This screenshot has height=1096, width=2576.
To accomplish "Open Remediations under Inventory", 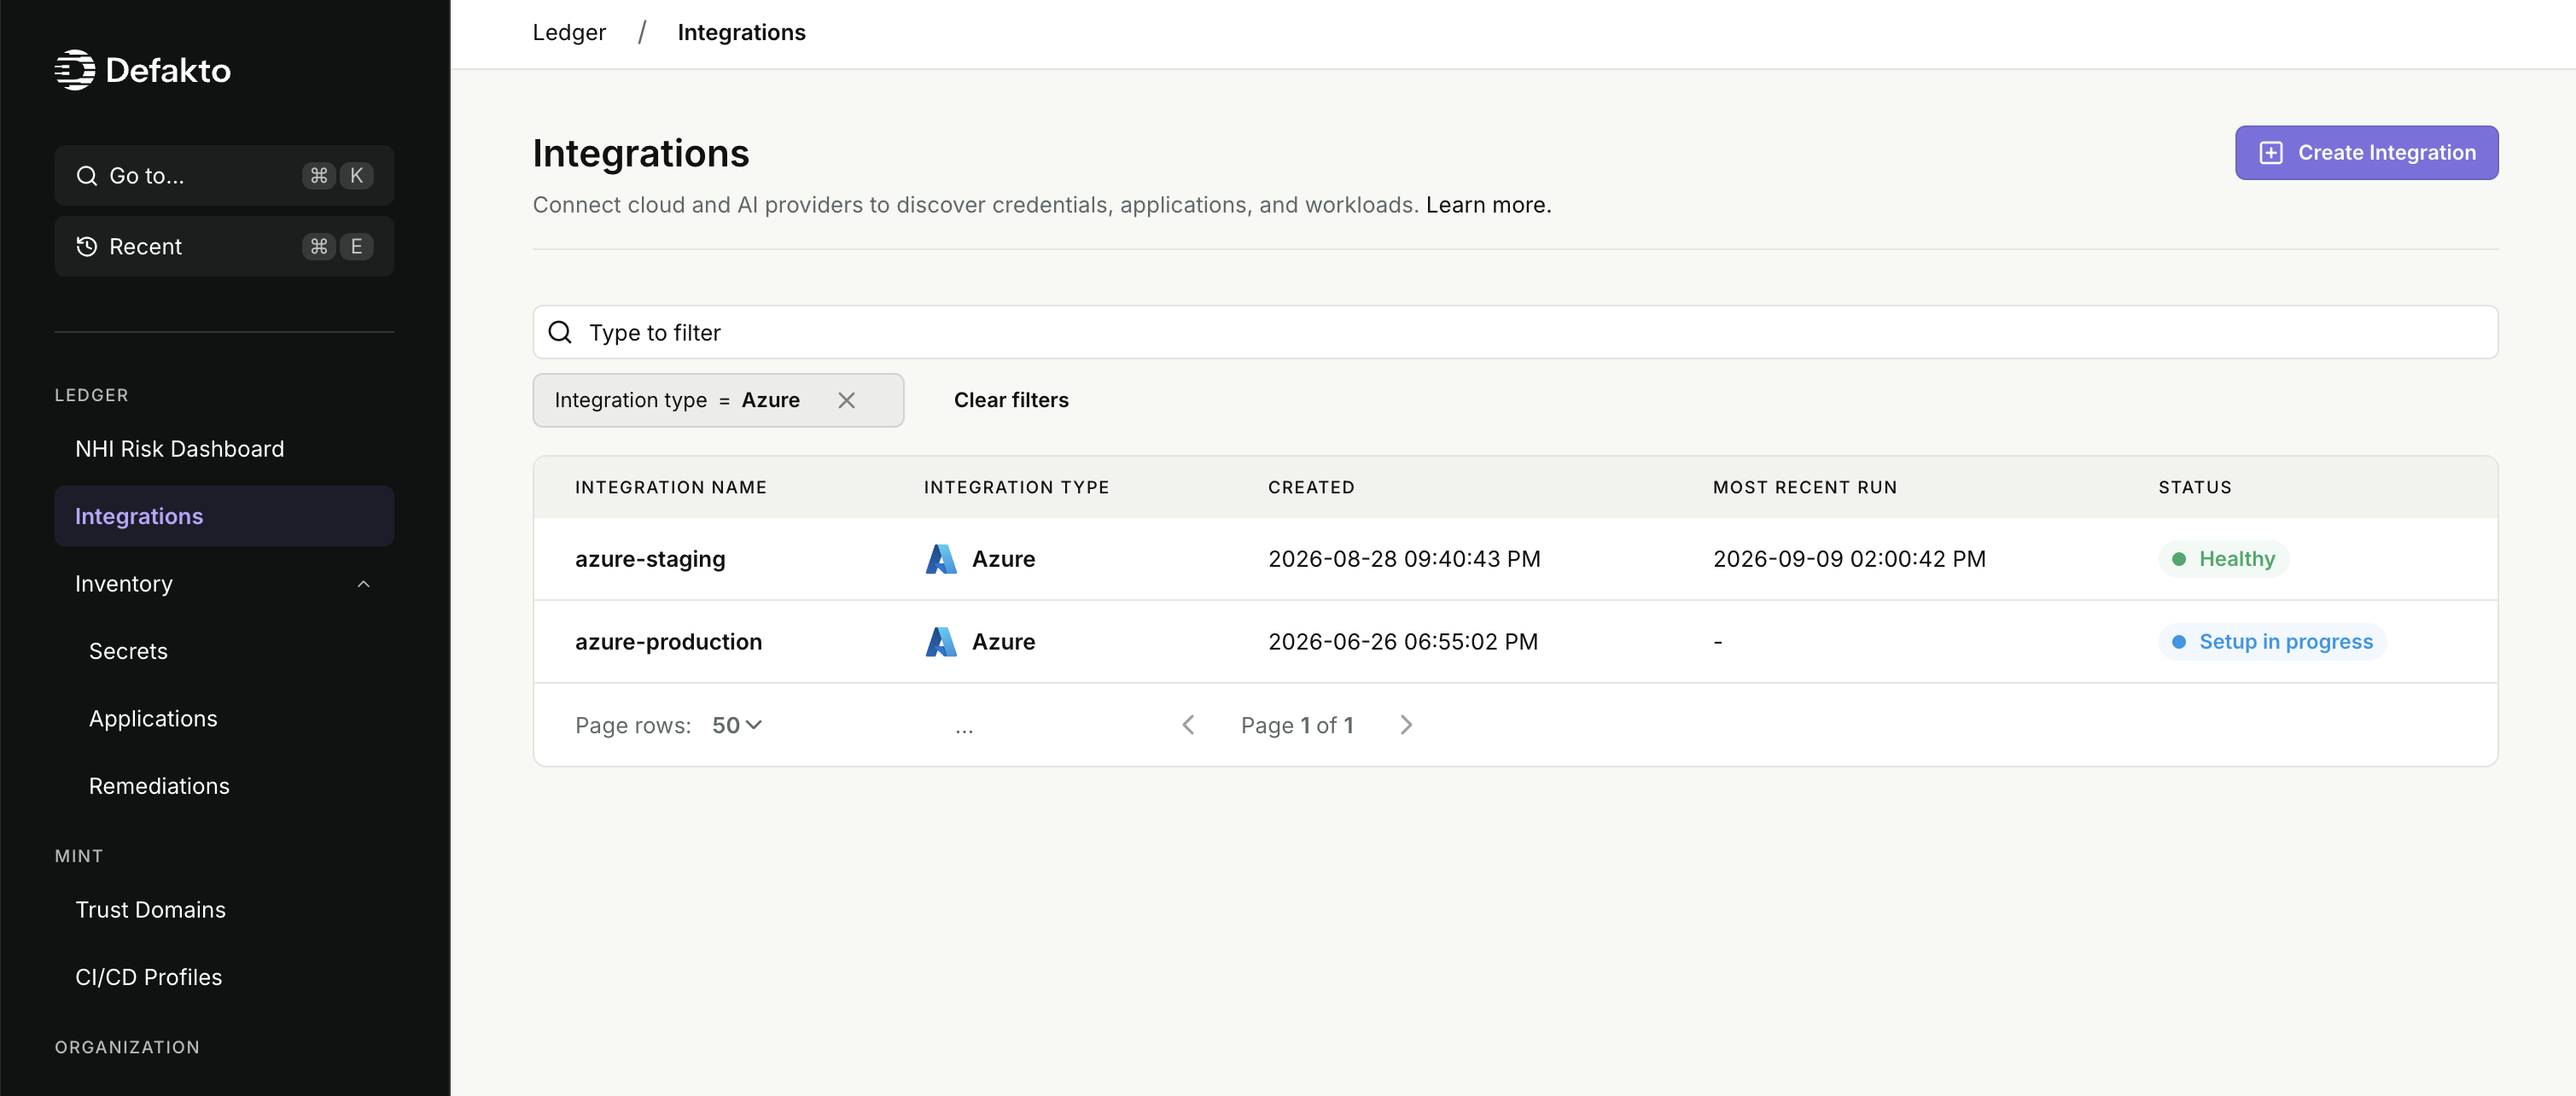I will point(159,786).
